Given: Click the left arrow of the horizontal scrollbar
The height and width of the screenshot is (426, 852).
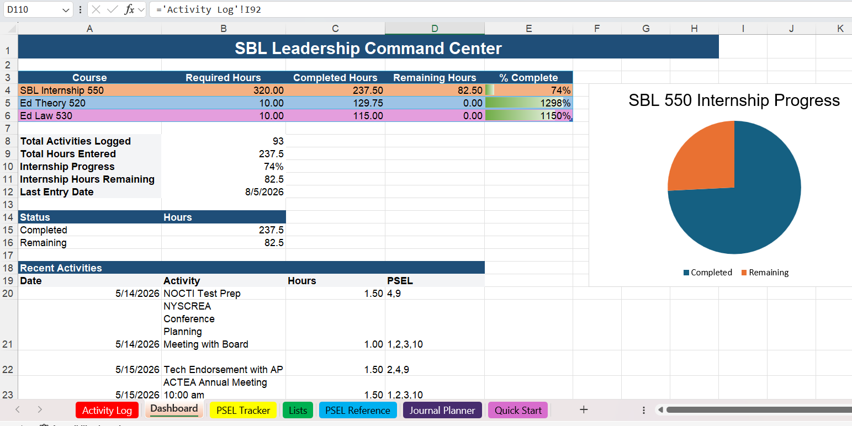Looking at the screenshot, I should click(659, 410).
